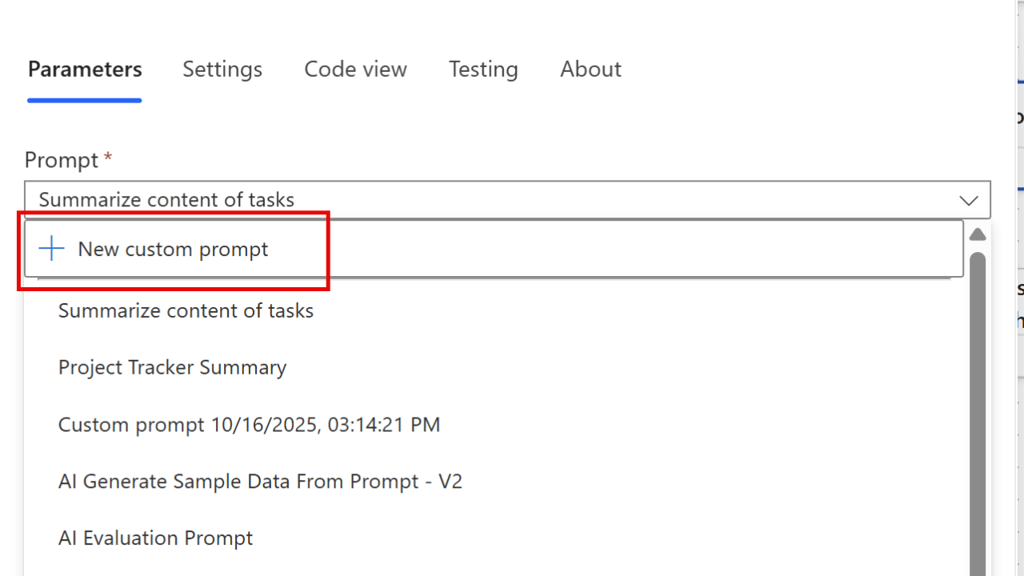Switch to the Parameters tab
The width and height of the screenshot is (1024, 576).
(85, 70)
